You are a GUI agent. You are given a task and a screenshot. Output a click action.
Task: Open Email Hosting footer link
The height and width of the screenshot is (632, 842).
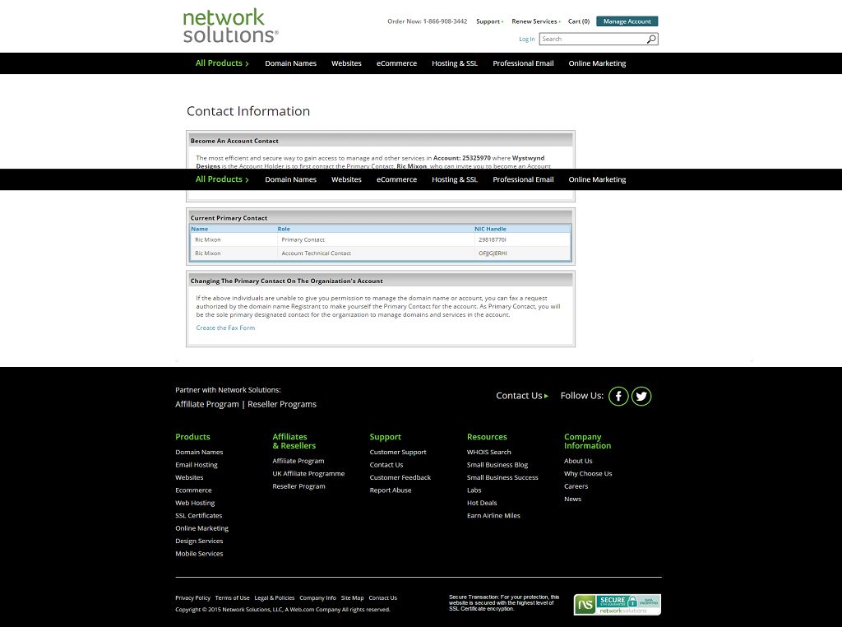197,465
